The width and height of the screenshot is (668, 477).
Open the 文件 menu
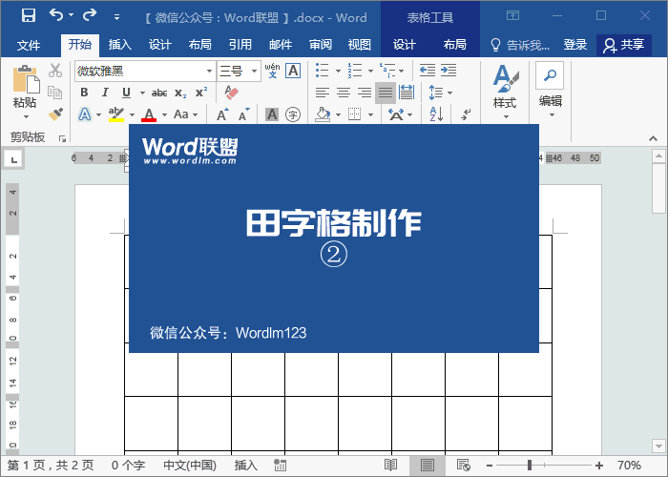coord(29,45)
